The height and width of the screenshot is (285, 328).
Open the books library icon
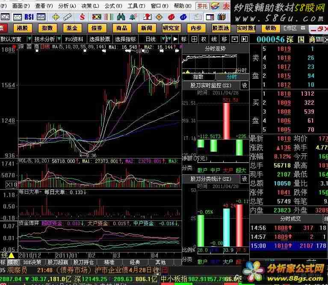222,17
